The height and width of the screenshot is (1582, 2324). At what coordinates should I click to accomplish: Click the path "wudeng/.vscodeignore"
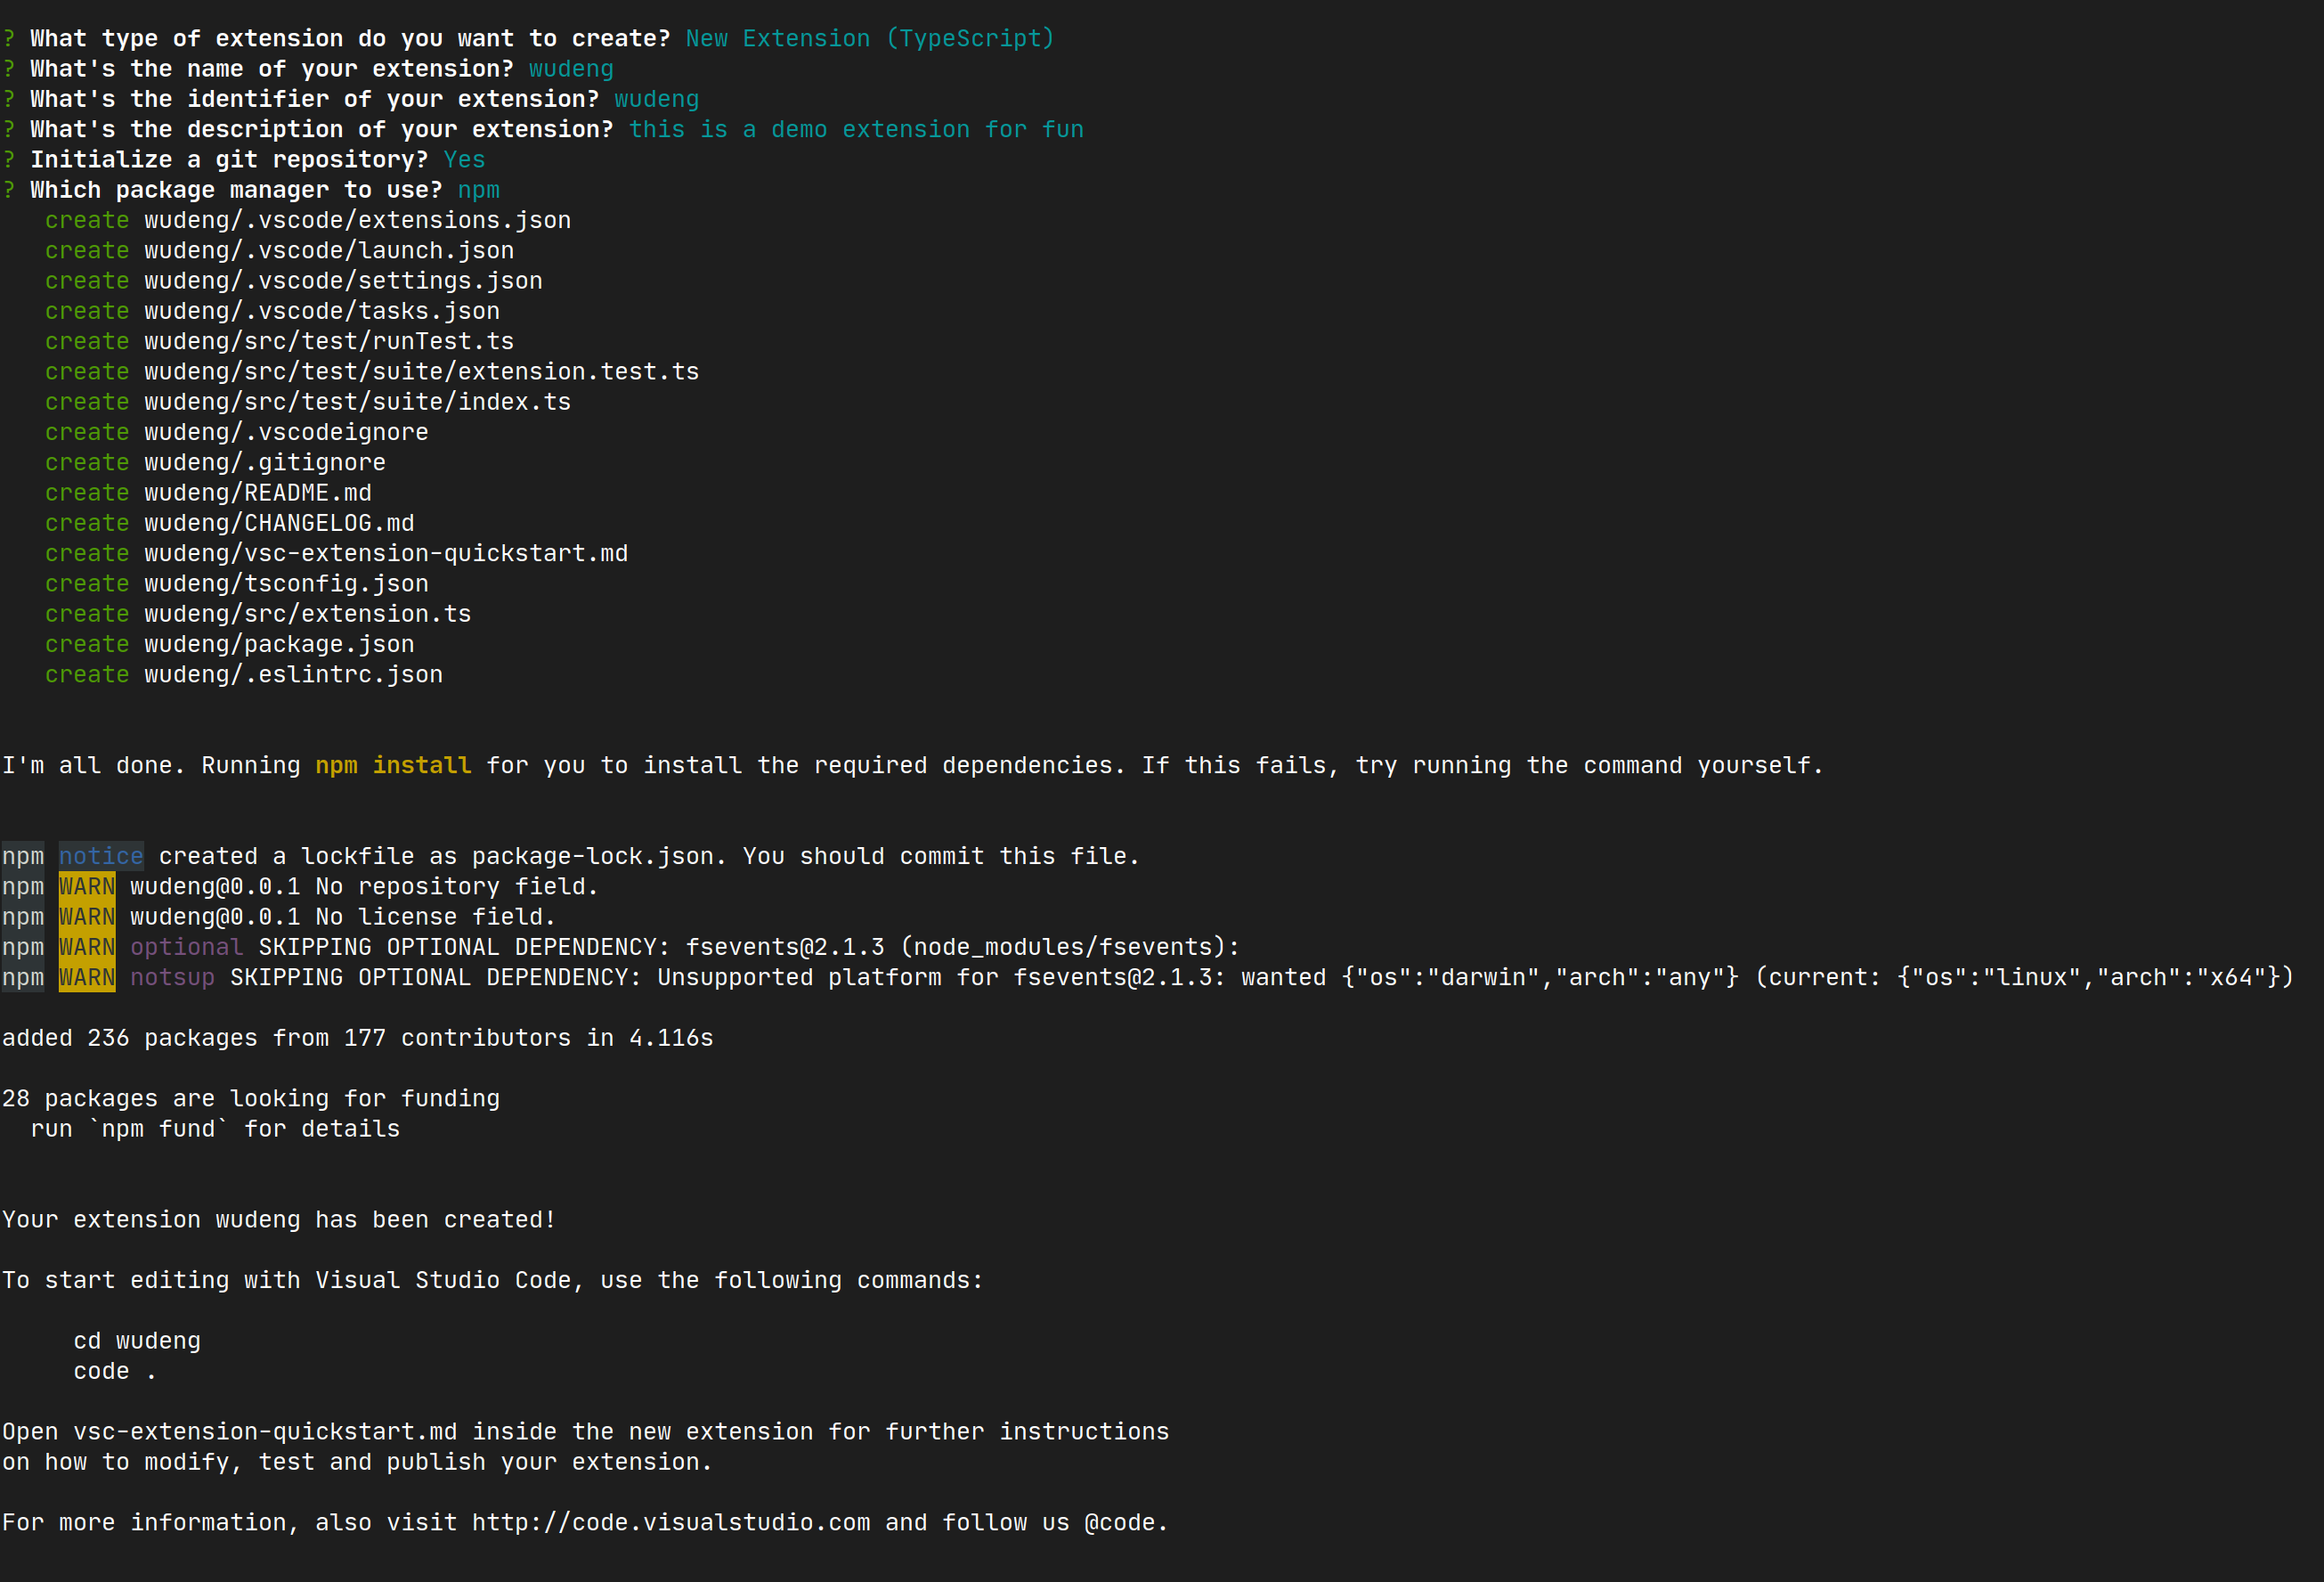tap(286, 432)
